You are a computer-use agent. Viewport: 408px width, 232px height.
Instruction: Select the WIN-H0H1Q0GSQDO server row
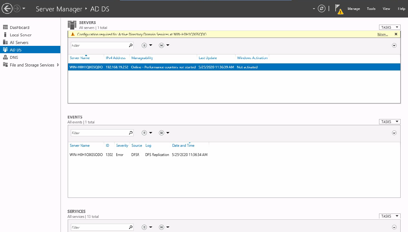pyautogui.click(x=234, y=67)
